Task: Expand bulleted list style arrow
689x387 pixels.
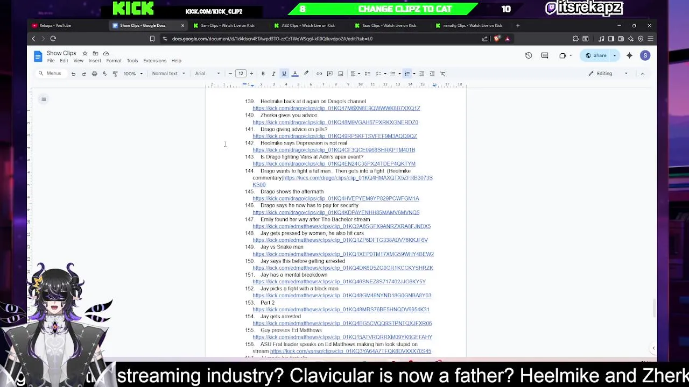Action: pos(399,74)
